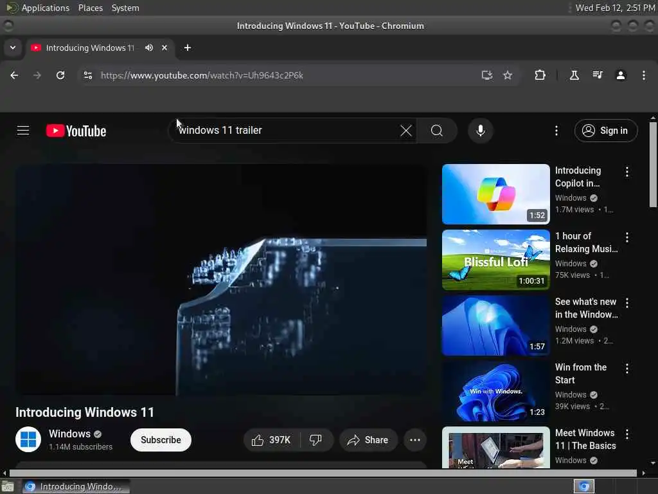This screenshot has height=494, width=658.
Task: Open Chromium three-dot main menu
Action: pyautogui.click(x=644, y=75)
